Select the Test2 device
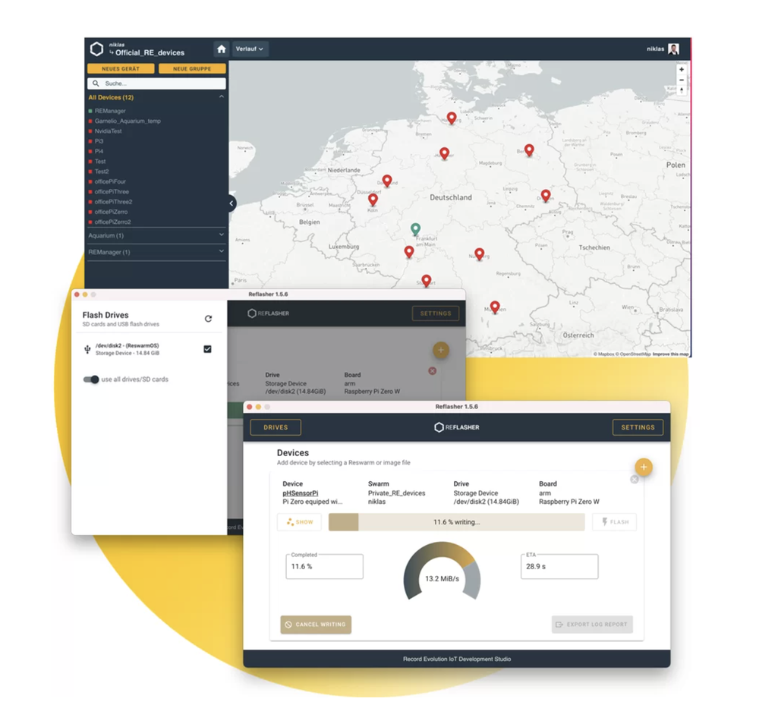759x724 pixels. (x=102, y=172)
